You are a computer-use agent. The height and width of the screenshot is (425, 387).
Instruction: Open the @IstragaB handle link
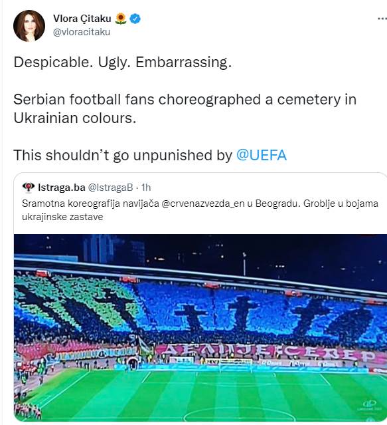pyautogui.click(x=111, y=188)
